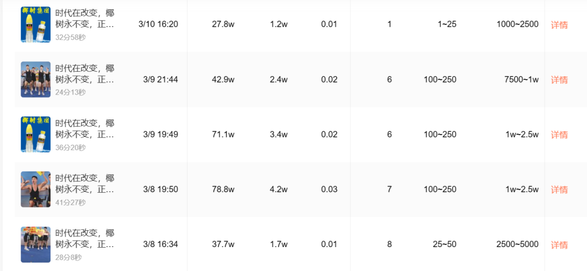Click the 3/8 16:34 timestamp cell
Image resolution: width=587 pixels, height=271 pixels.
click(x=160, y=244)
